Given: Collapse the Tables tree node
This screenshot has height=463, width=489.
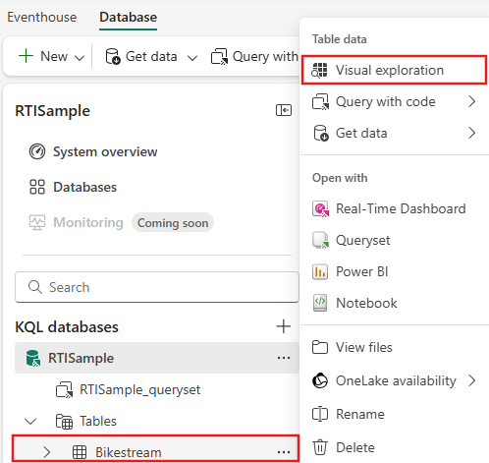Looking at the screenshot, I should (30, 421).
